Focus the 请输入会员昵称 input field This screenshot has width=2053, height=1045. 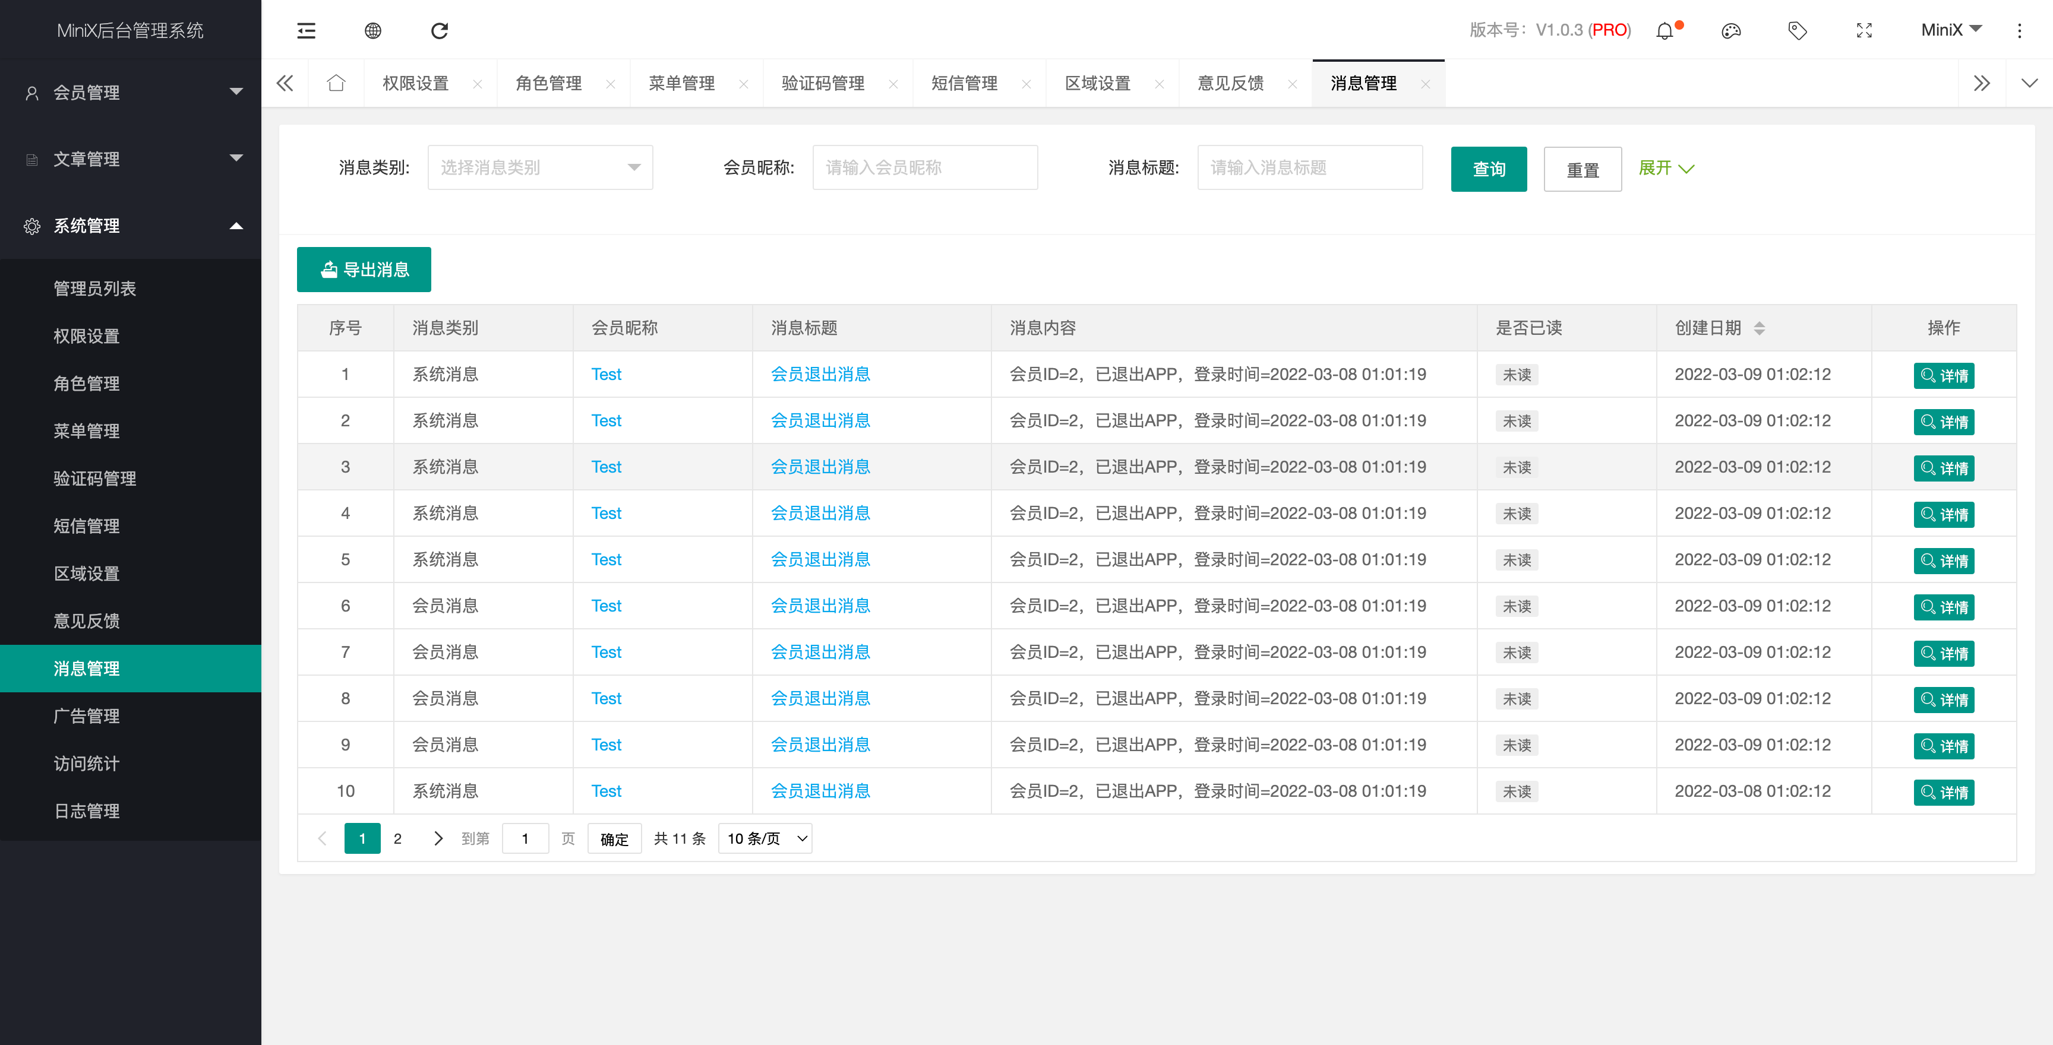[x=924, y=167]
